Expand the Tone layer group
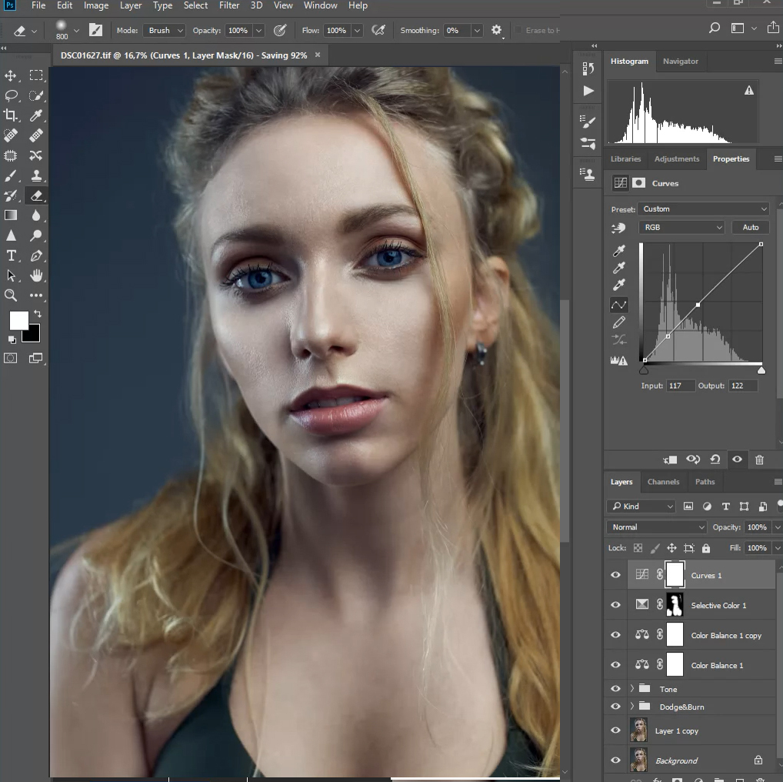This screenshot has width=783, height=782. click(x=632, y=689)
